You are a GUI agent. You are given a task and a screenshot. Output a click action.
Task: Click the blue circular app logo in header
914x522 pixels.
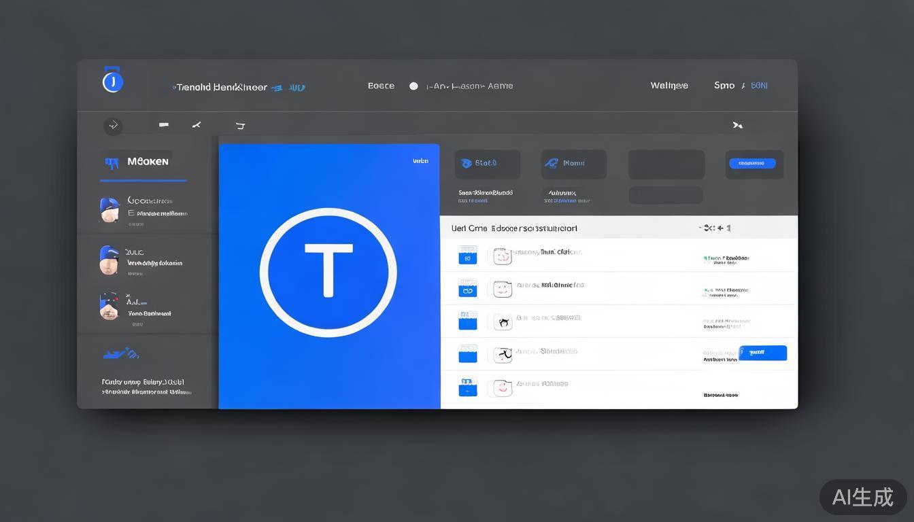[x=112, y=82]
